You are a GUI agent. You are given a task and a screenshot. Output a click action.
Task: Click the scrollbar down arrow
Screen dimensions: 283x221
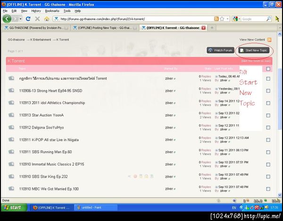pyautogui.click(x=280, y=195)
